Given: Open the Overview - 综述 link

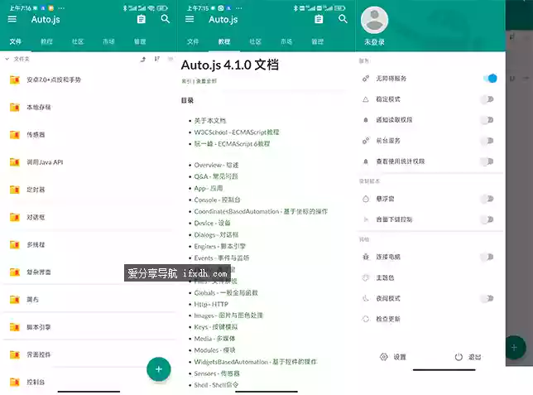Looking at the screenshot, I should (216, 165).
